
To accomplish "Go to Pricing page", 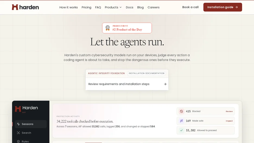I will coord(86,7).
